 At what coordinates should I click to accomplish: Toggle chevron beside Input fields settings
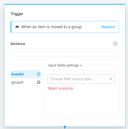point(81,66)
